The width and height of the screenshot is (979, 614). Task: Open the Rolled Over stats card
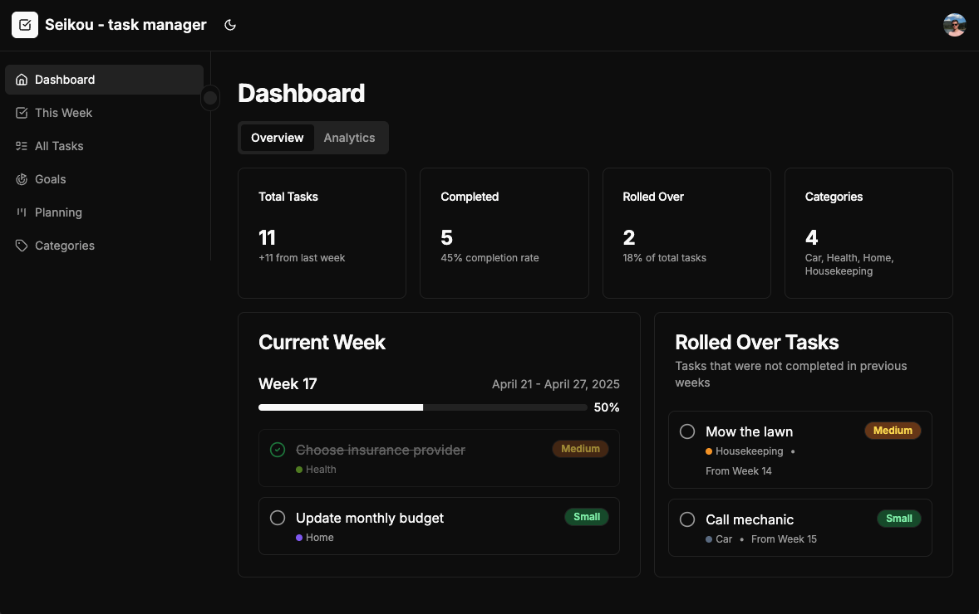686,233
